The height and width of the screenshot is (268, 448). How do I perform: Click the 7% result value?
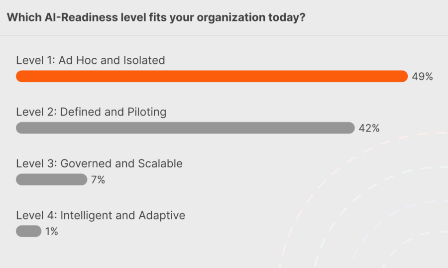click(98, 180)
